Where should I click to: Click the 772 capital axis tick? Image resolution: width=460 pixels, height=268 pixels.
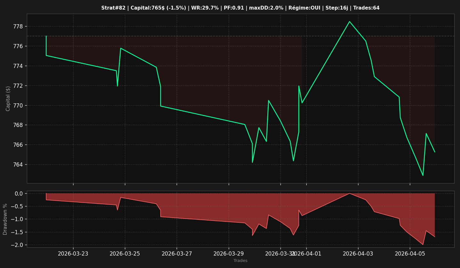point(18,86)
